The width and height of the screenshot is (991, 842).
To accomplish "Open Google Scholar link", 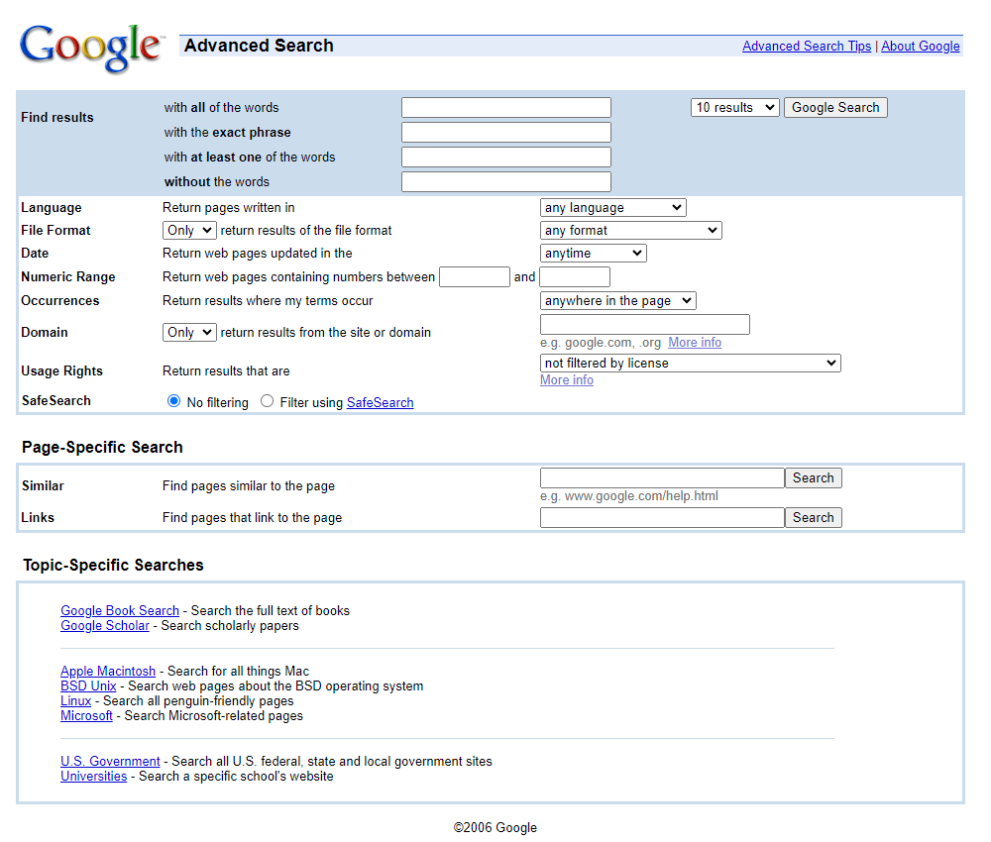I will tap(105, 626).
